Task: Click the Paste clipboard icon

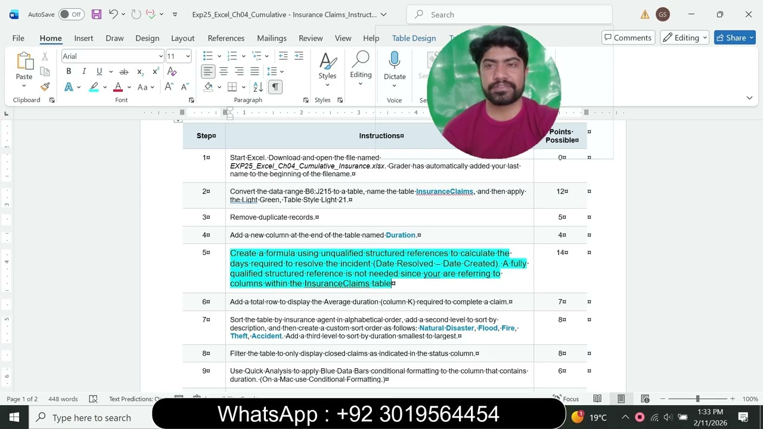Action: tap(24, 61)
